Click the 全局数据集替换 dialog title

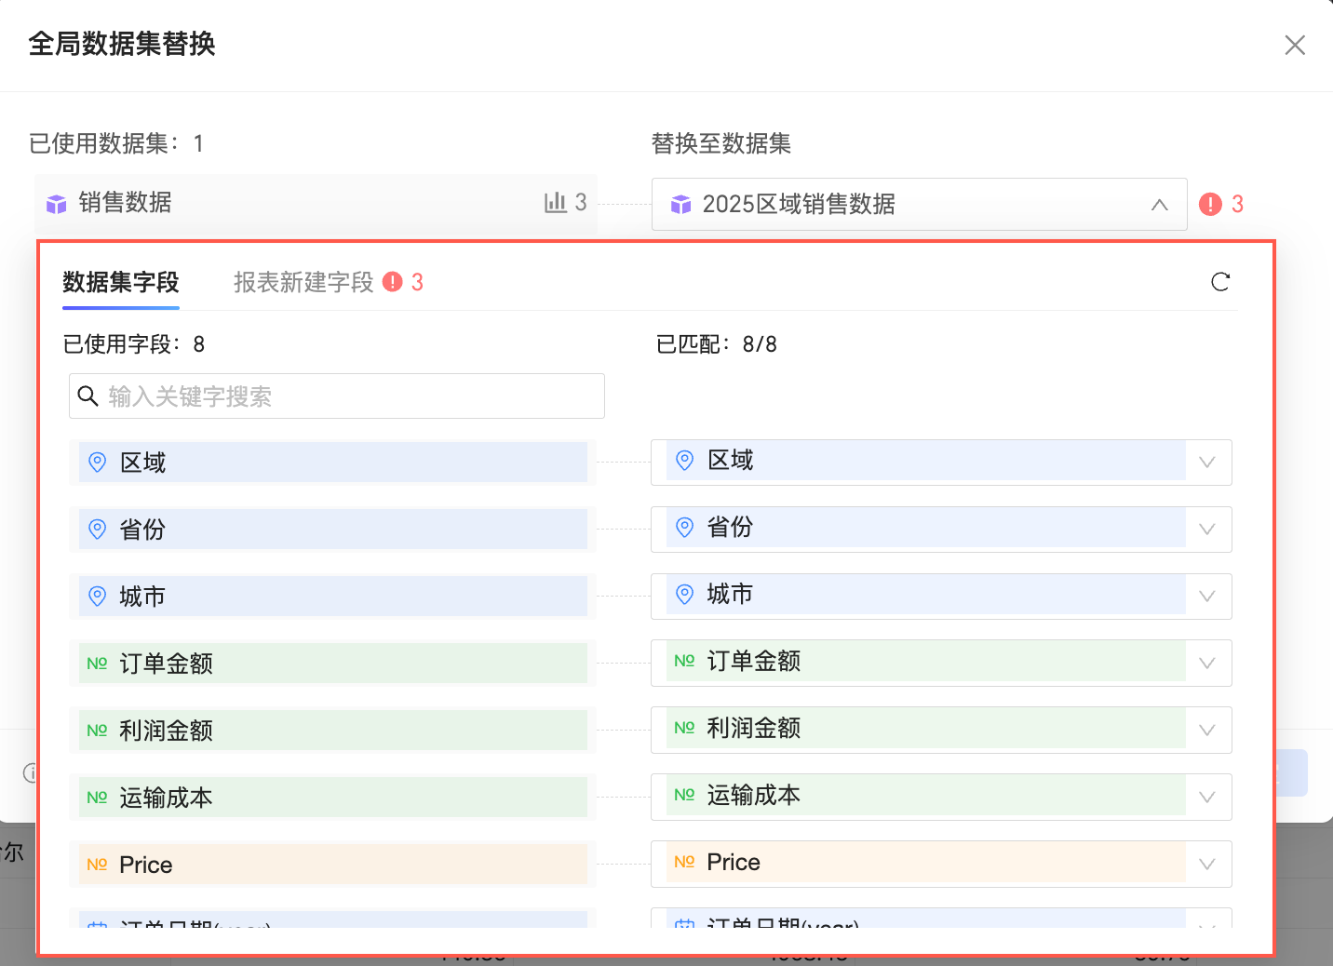122,44
